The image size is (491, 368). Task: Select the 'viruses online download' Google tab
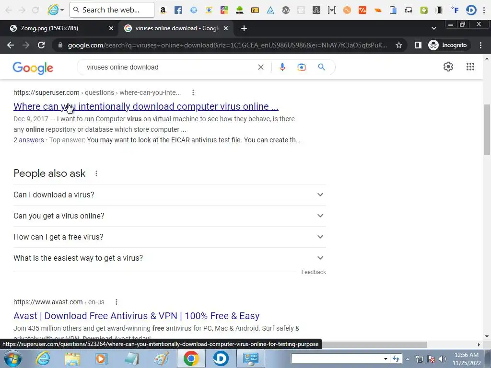176,28
